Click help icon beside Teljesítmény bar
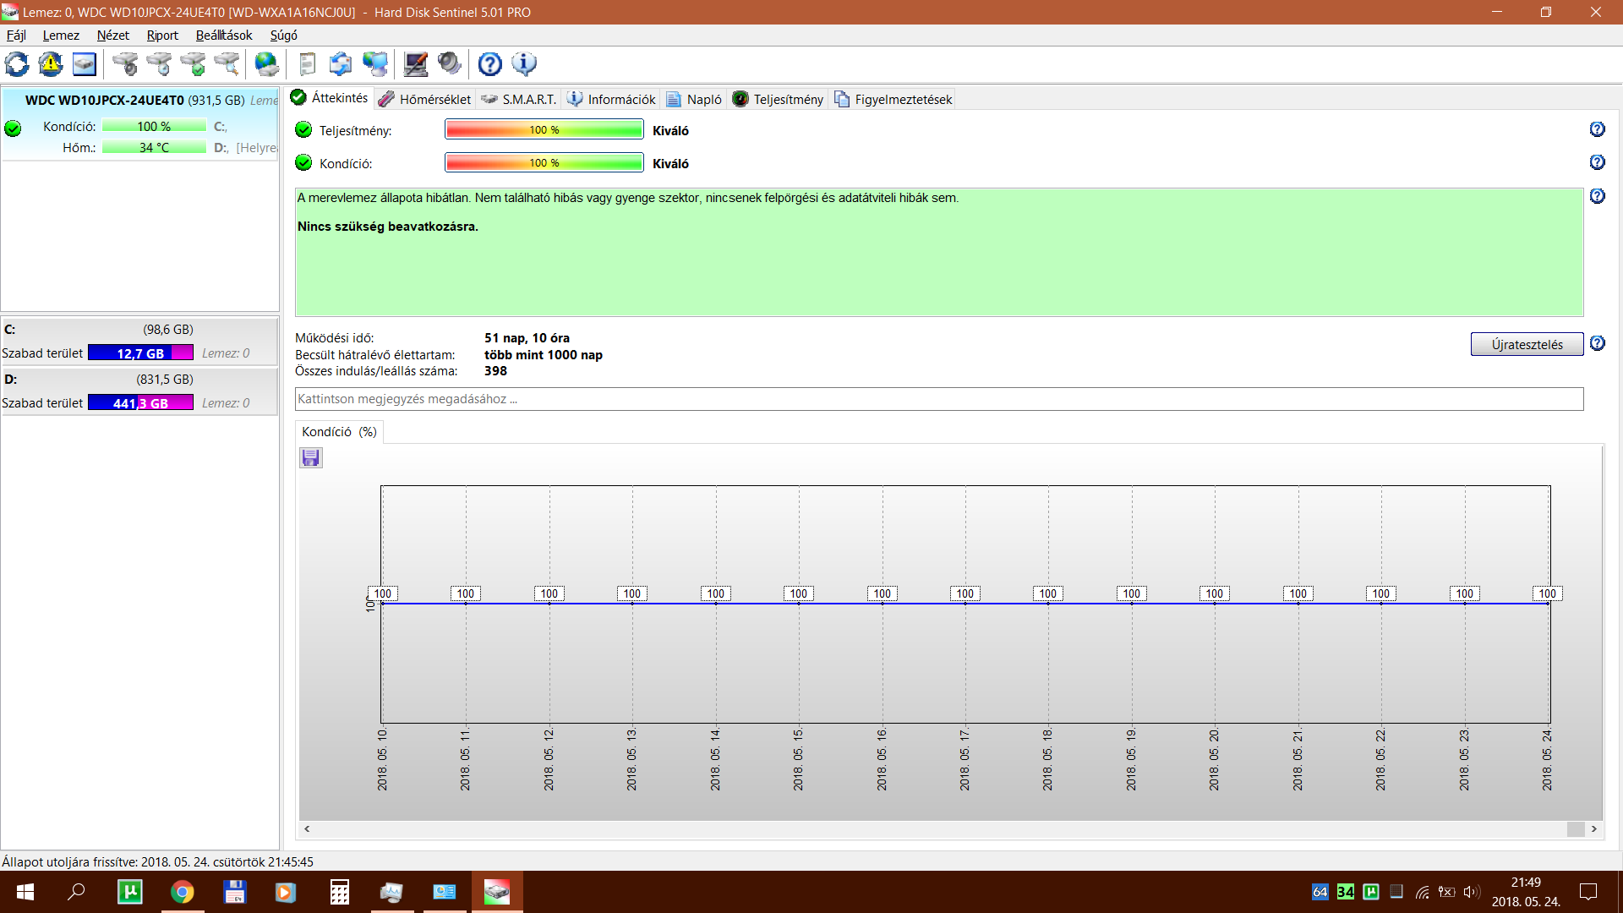This screenshot has height=913, width=1623. pos(1597,129)
